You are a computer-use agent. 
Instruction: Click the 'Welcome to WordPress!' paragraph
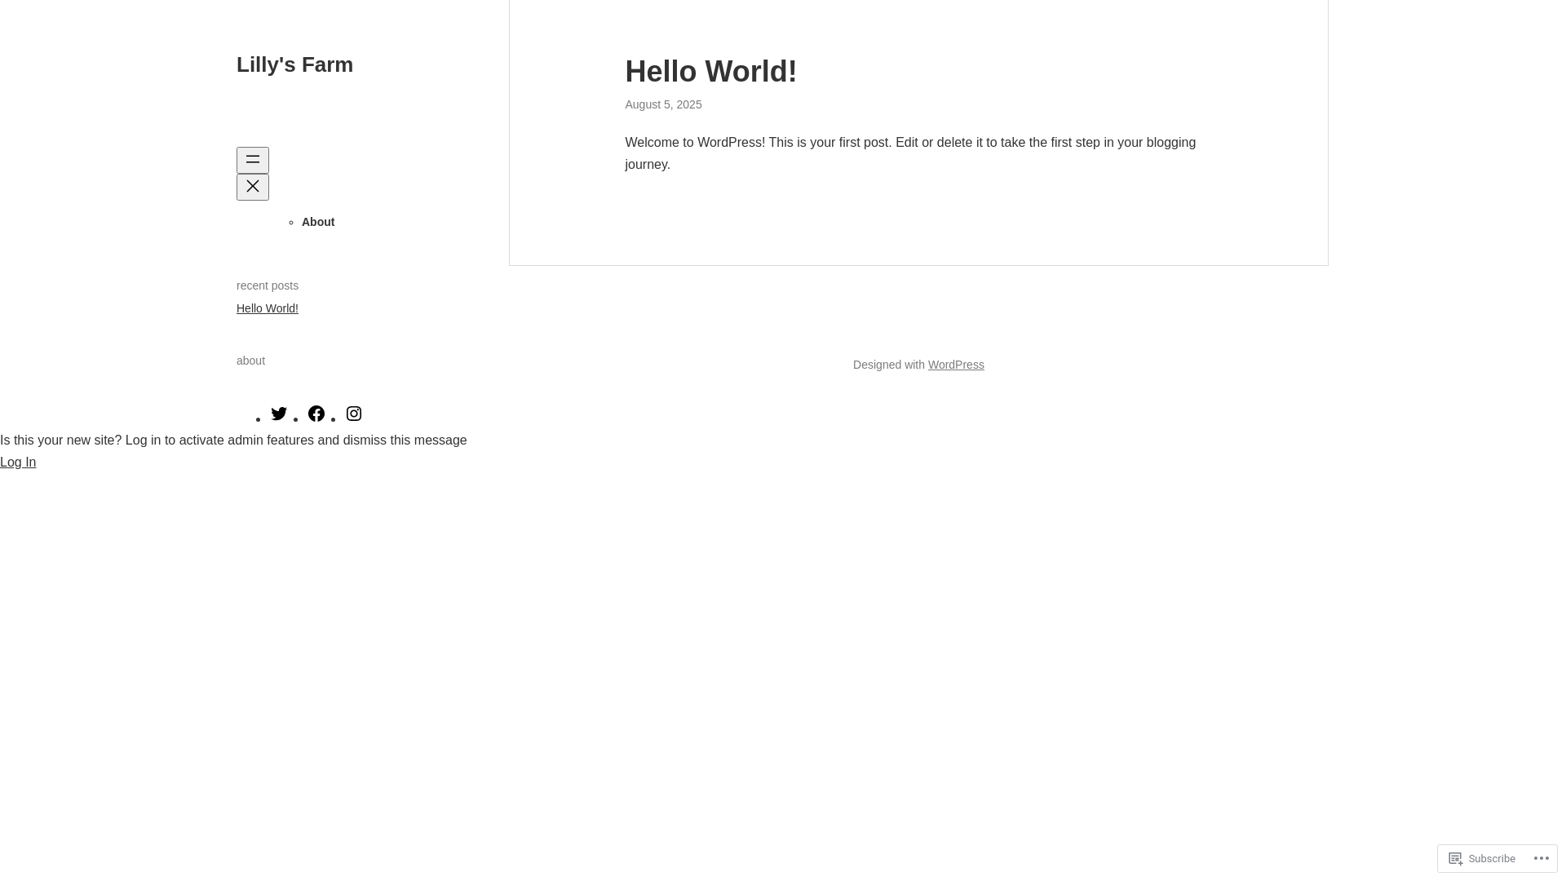(x=910, y=153)
